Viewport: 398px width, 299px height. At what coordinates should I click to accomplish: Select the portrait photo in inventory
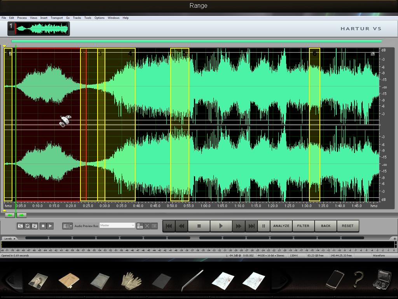[x=38, y=281]
